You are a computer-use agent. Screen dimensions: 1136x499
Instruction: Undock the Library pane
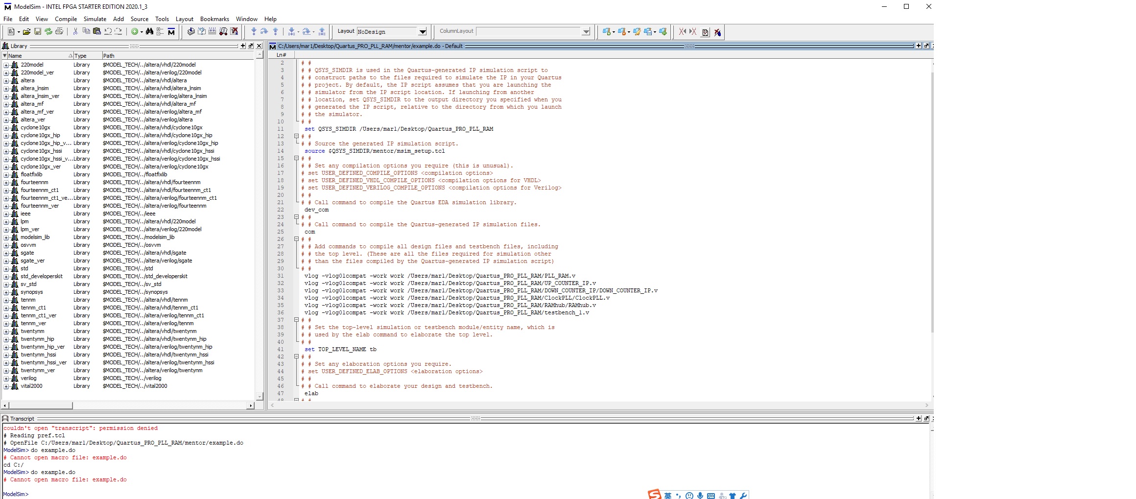pos(251,46)
